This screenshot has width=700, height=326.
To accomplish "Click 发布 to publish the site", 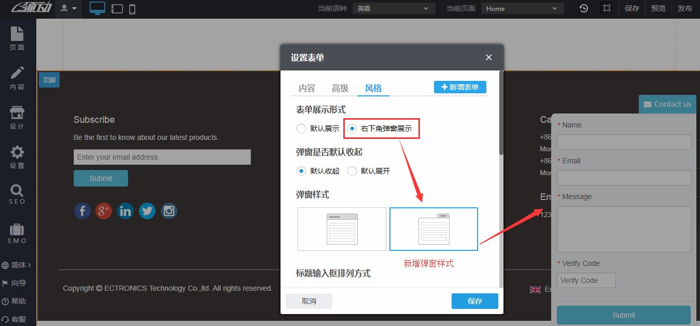I will (x=684, y=8).
